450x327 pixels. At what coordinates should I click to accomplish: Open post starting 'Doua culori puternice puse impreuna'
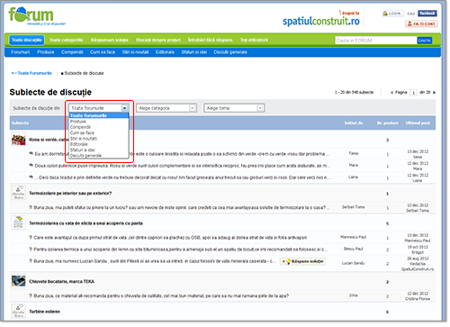click(183, 166)
